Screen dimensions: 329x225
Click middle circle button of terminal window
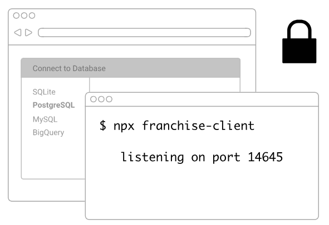101,99
